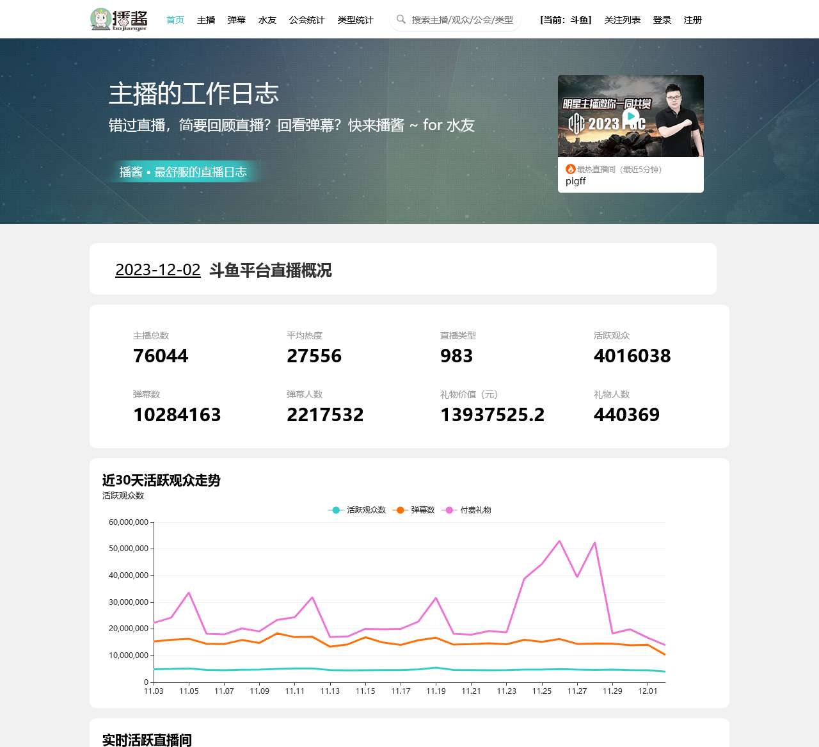This screenshot has width=819, height=747.
Task: Click the 60,000,000 y-axis label
Action: pyautogui.click(x=129, y=522)
